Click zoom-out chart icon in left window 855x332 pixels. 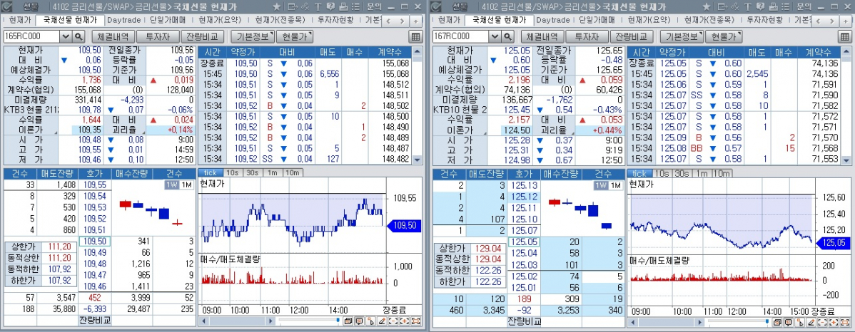pyautogui.click(x=393, y=321)
